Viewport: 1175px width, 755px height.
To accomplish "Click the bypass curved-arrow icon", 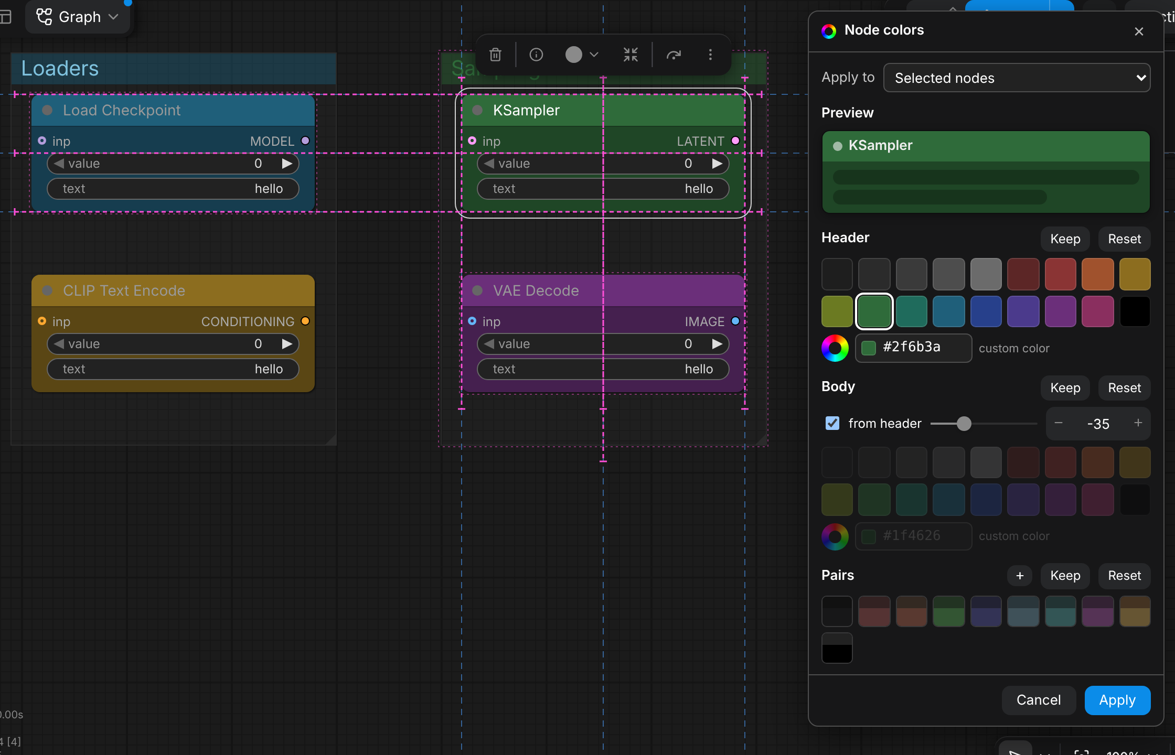I will click(674, 55).
